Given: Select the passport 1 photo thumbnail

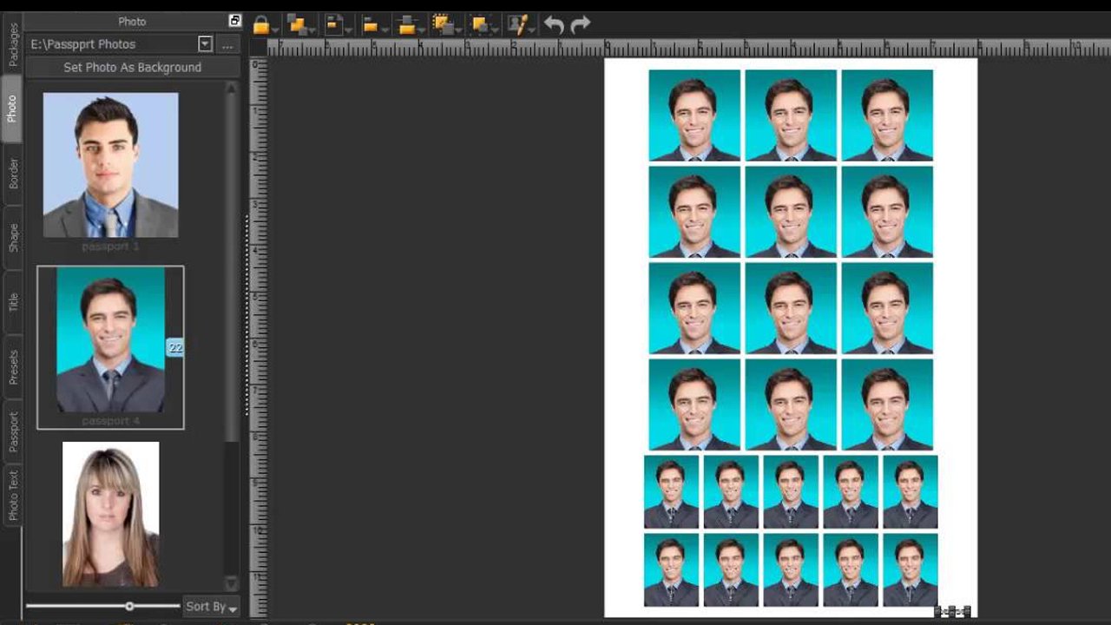Looking at the screenshot, I should click(110, 166).
